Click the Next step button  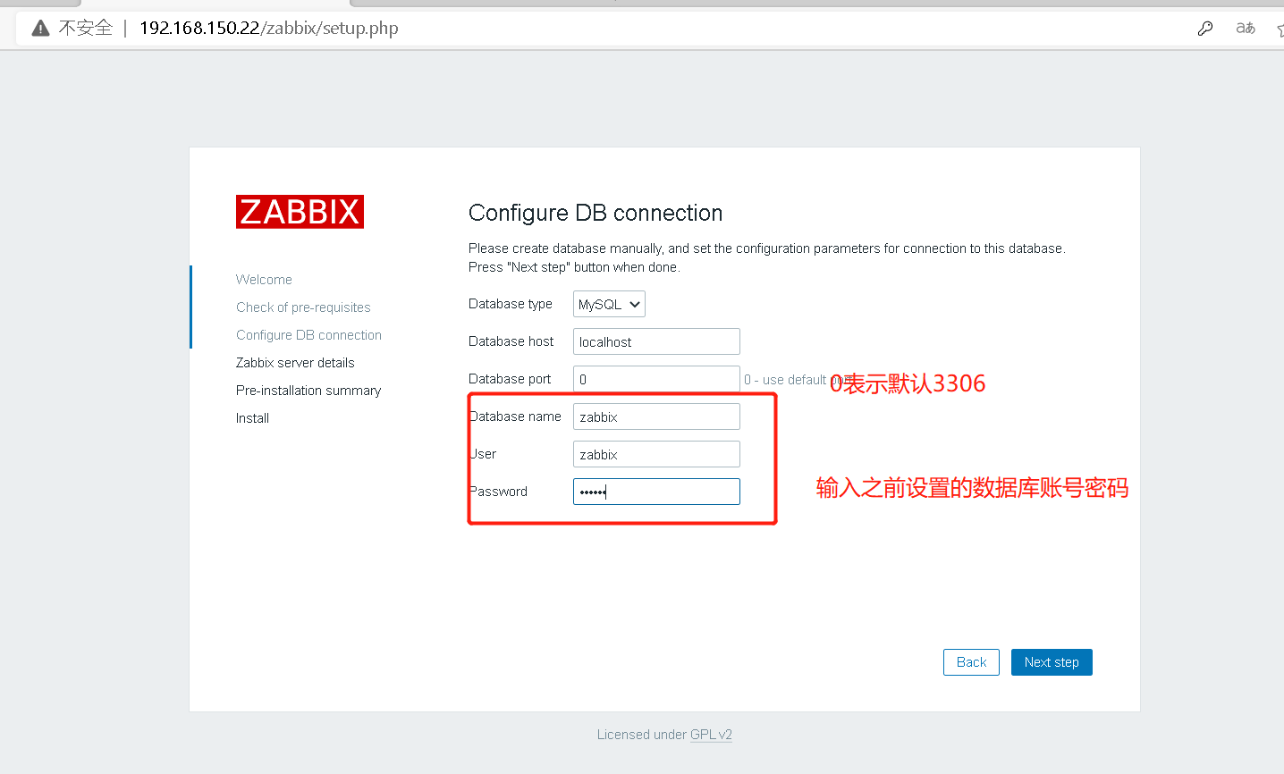click(x=1052, y=661)
